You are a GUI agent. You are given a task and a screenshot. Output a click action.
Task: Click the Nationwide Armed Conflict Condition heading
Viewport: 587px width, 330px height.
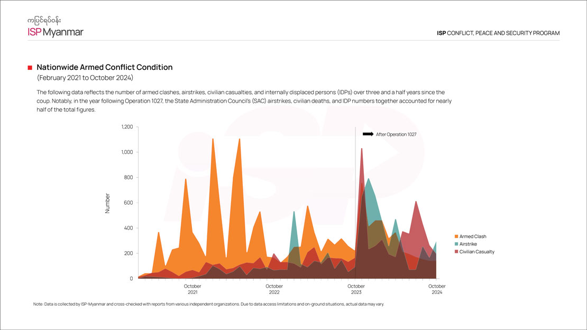click(104, 68)
